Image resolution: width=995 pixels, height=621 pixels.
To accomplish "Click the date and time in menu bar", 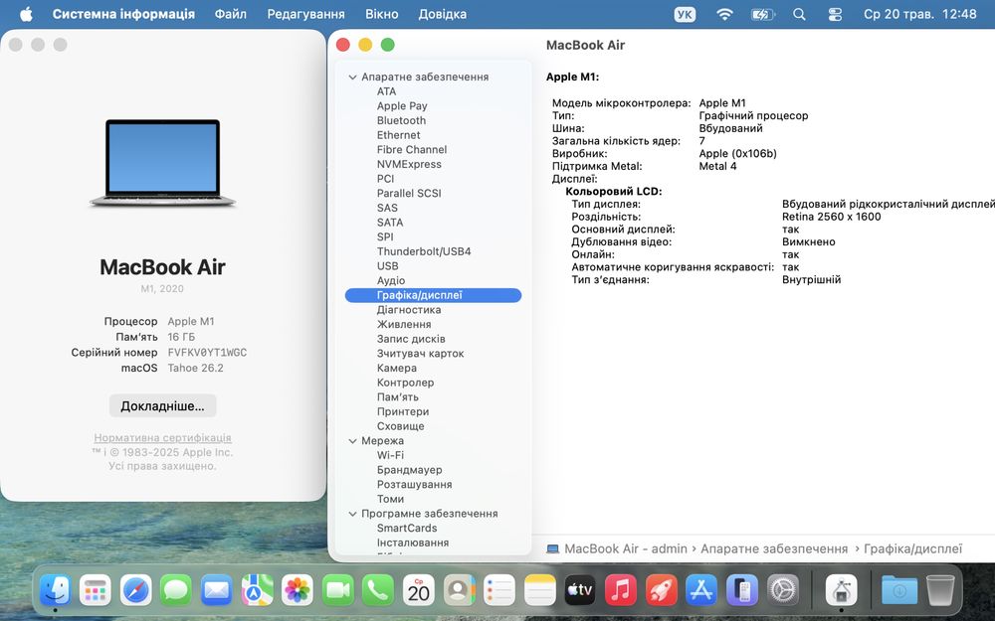I will coord(919,14).
